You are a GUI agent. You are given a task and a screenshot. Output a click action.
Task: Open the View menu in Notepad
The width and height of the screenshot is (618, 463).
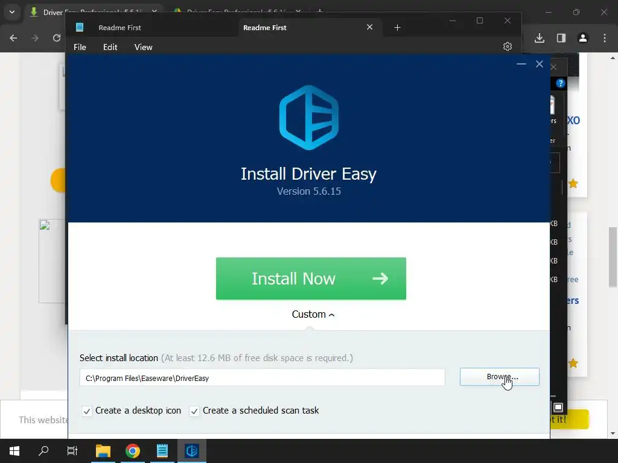[x=143, y=47]
